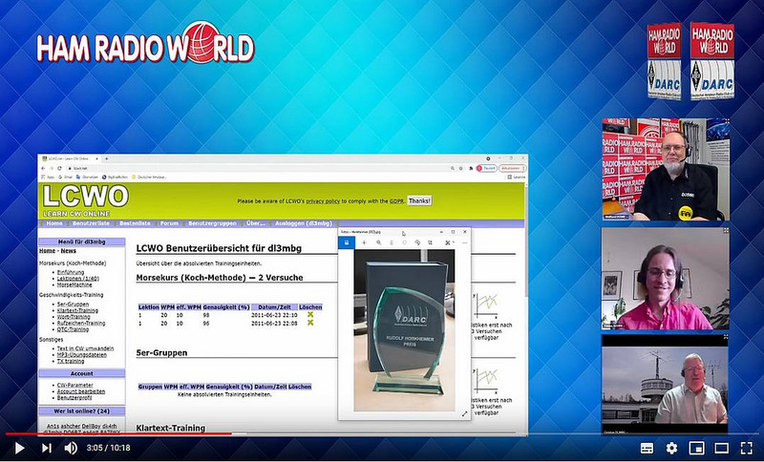764x462 pixels.
Task: Expand the Edit & Create dropdown in Photos
Action: pyautogui.click(x=450, y=242)
